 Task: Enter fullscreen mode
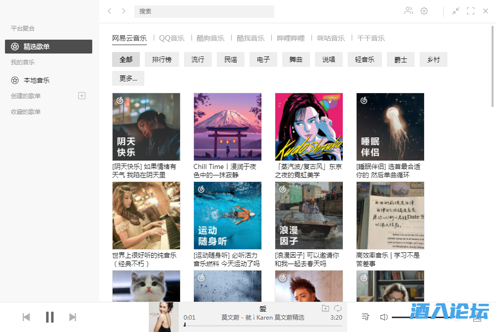pos(471,11)
